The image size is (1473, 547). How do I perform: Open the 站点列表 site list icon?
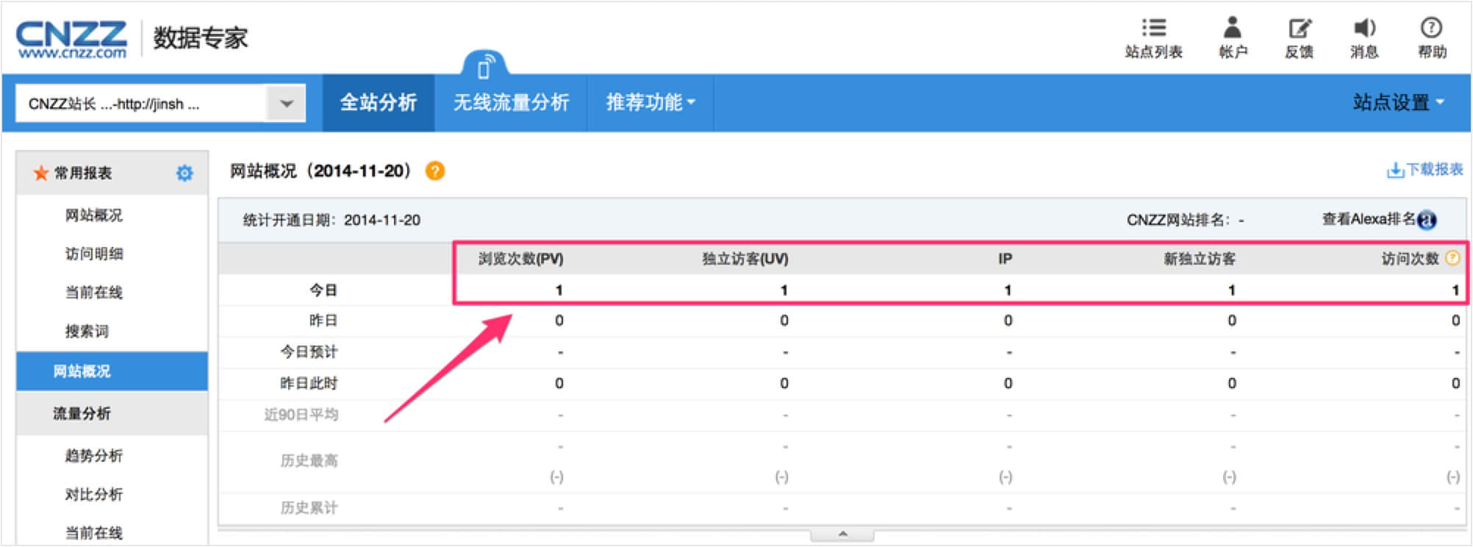[x=1153, y=29]
